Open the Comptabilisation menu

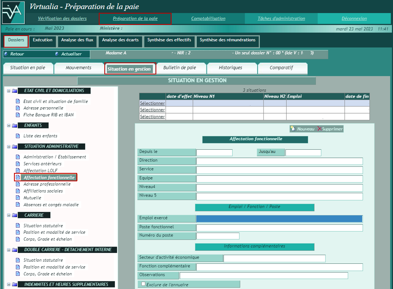[x=208, y=18]
